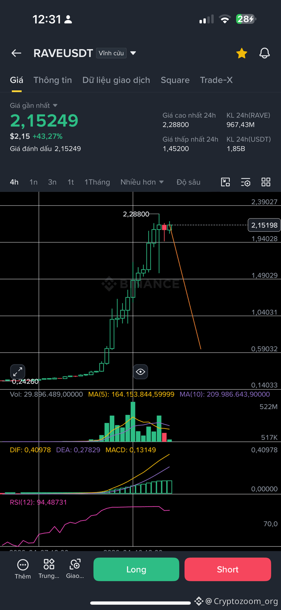Tap the Giá đánh dấu mark price
The height and width of the screenshot is (610, 281).
point(45,149)
